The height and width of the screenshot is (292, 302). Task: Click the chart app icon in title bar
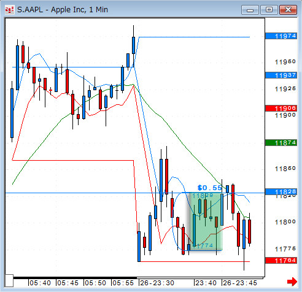coord(10,10)
